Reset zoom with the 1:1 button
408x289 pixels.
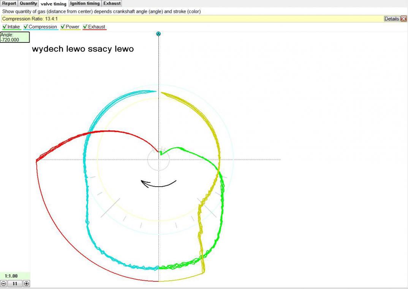click(x=15, y=284)
